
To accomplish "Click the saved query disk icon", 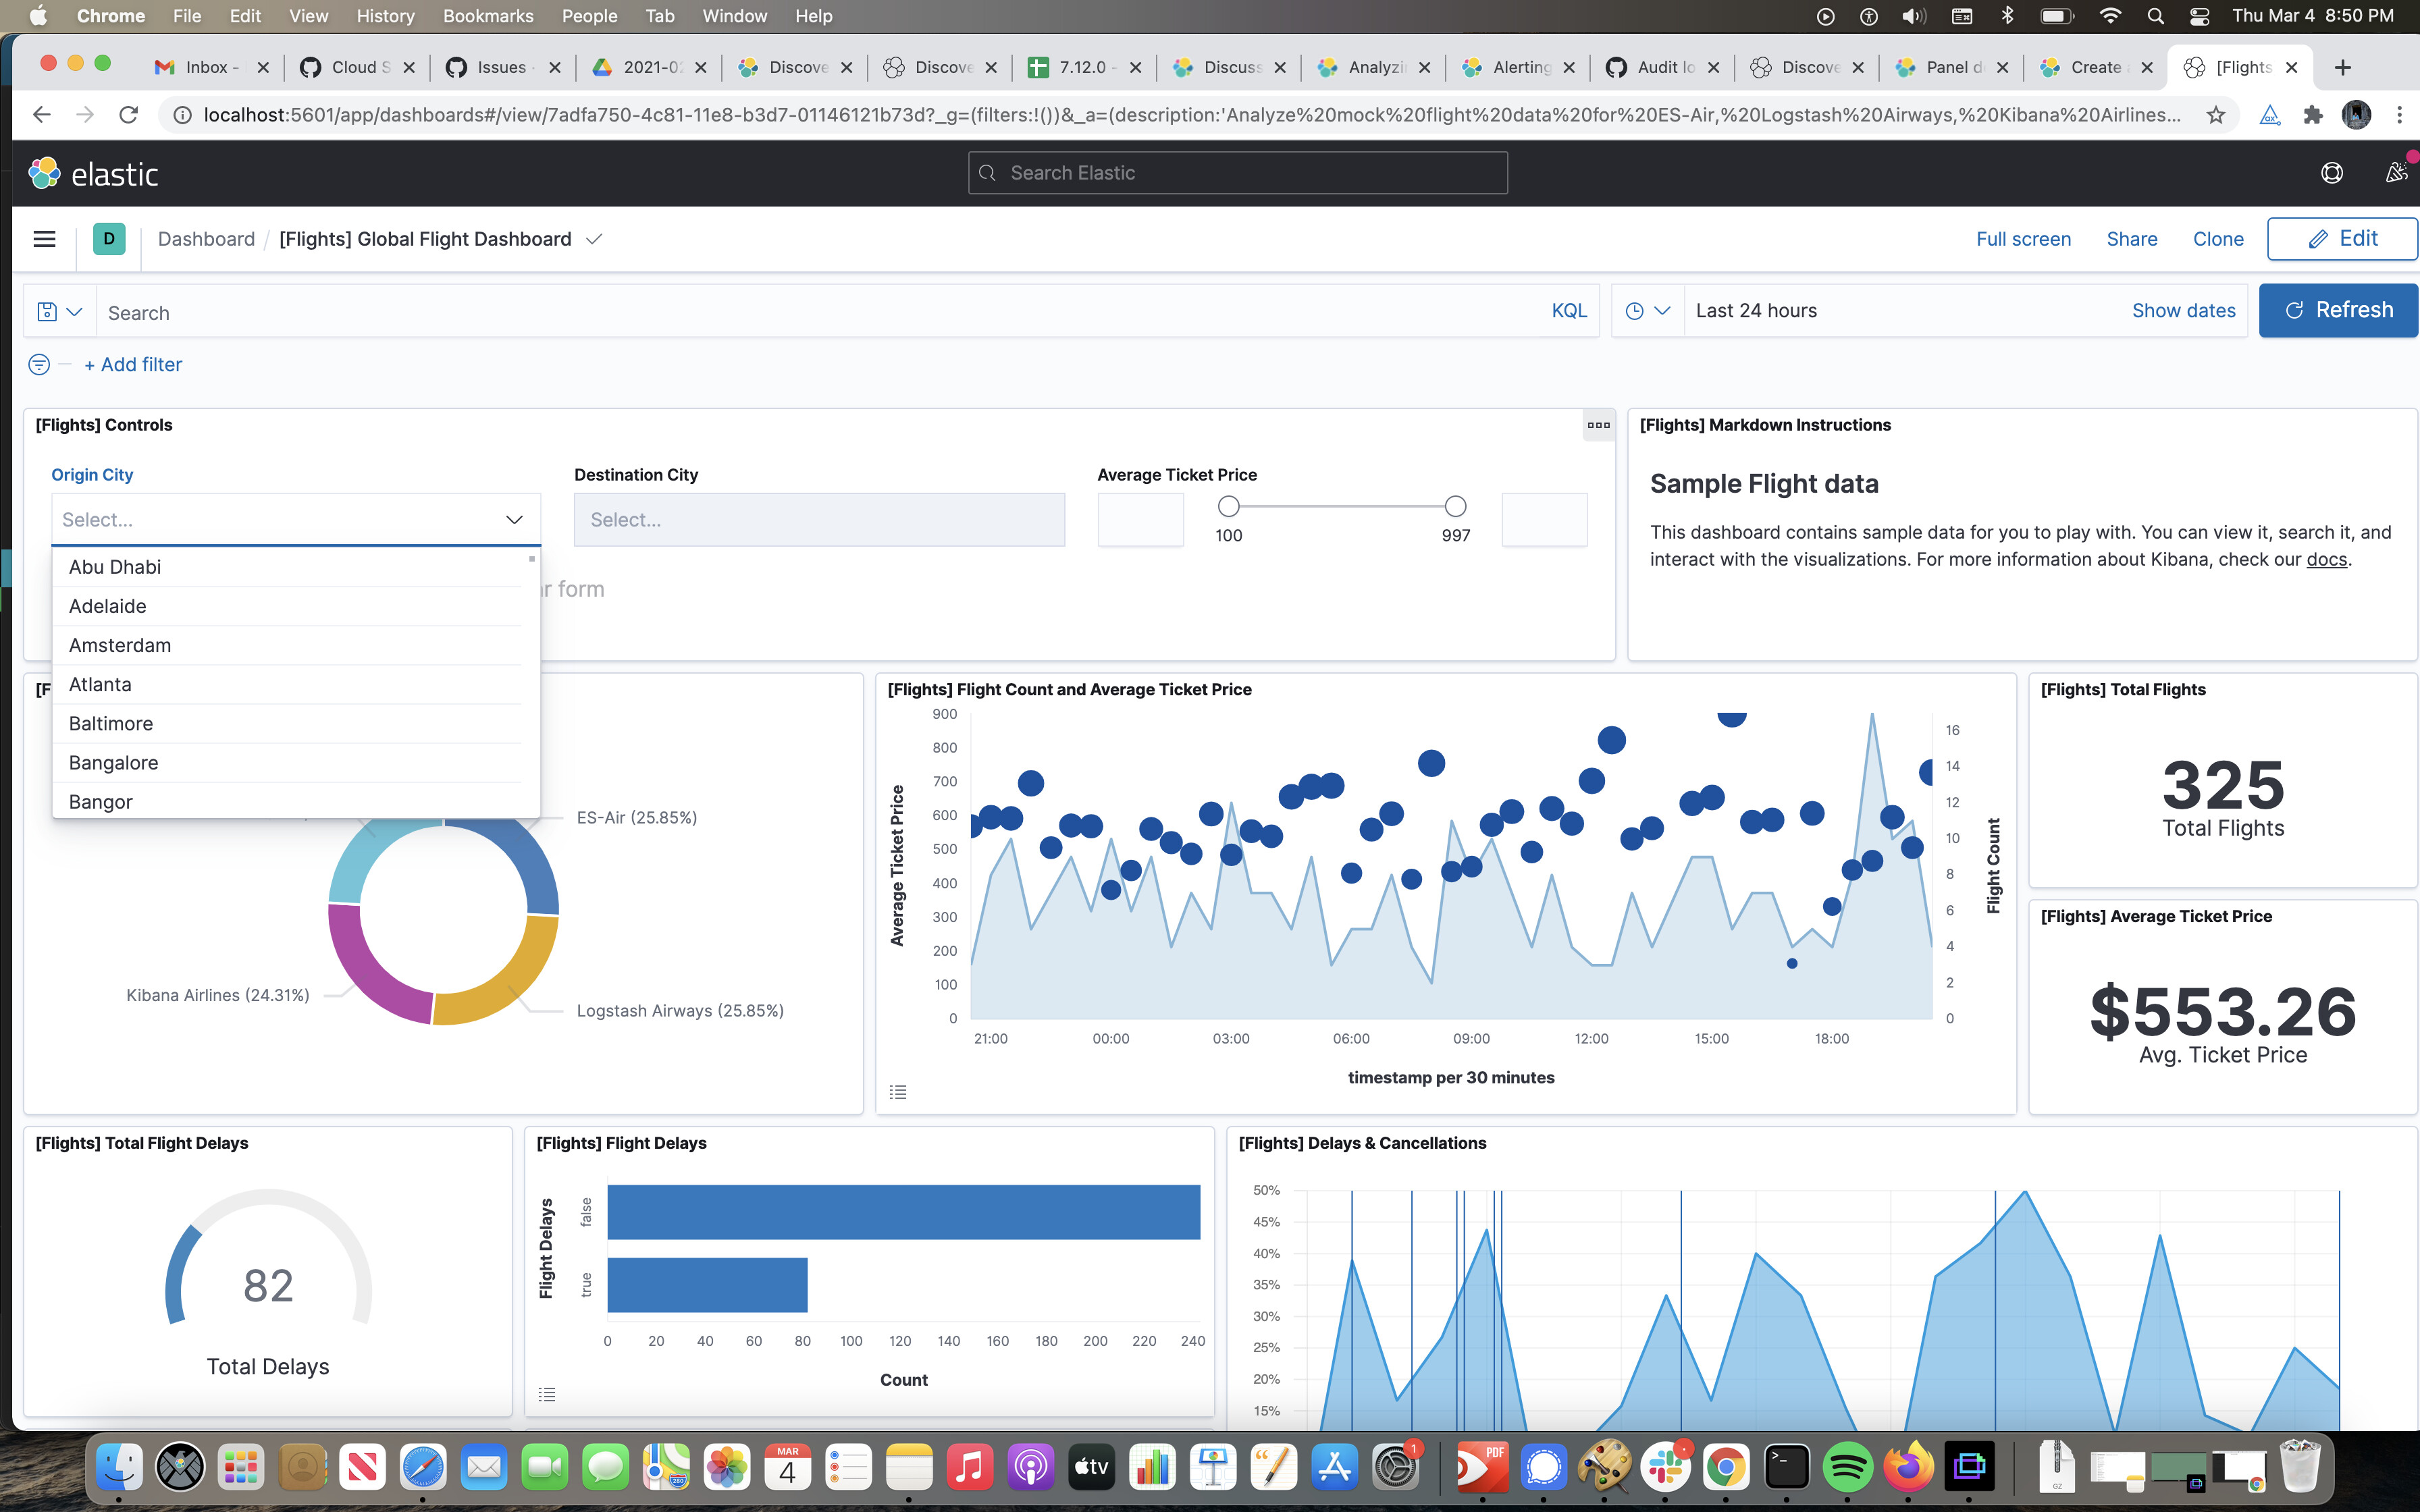I will 47,312.
